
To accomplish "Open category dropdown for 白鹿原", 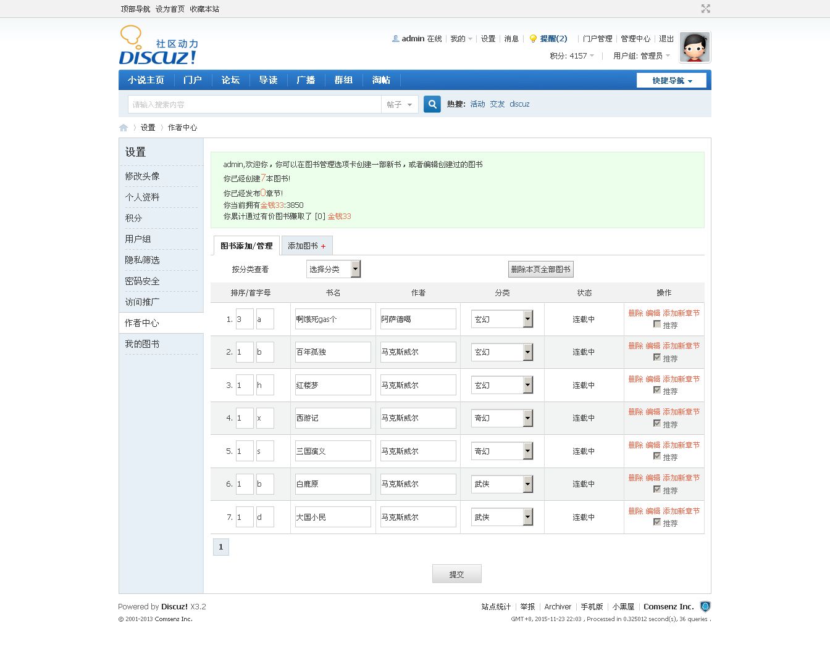I will (502, 484).
